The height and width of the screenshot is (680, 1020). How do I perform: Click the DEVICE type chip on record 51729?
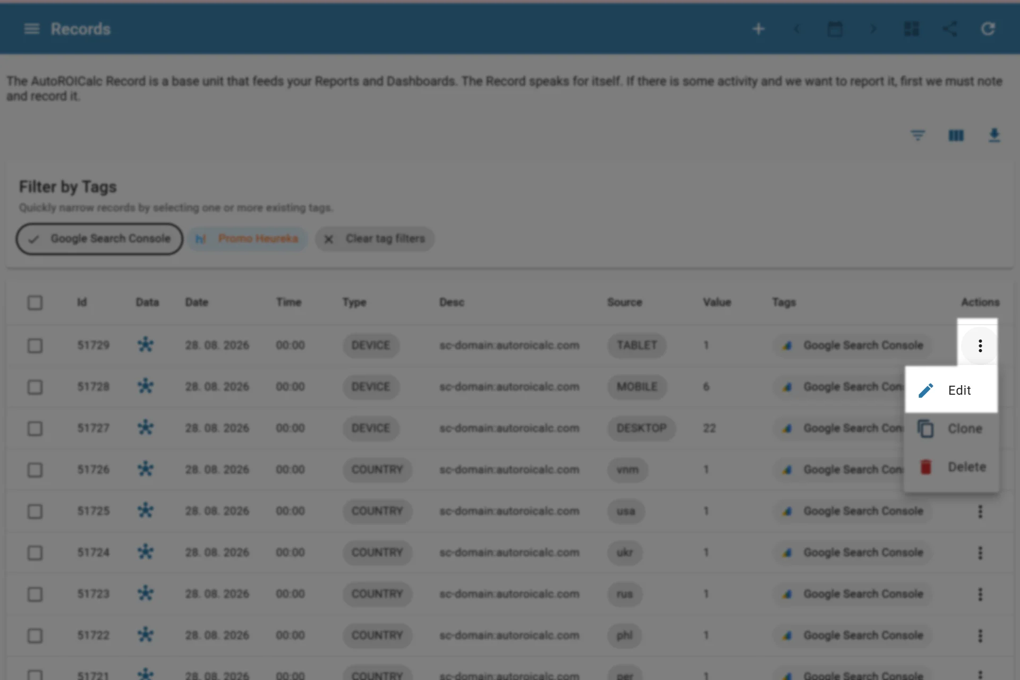click(x=371, y=345)
